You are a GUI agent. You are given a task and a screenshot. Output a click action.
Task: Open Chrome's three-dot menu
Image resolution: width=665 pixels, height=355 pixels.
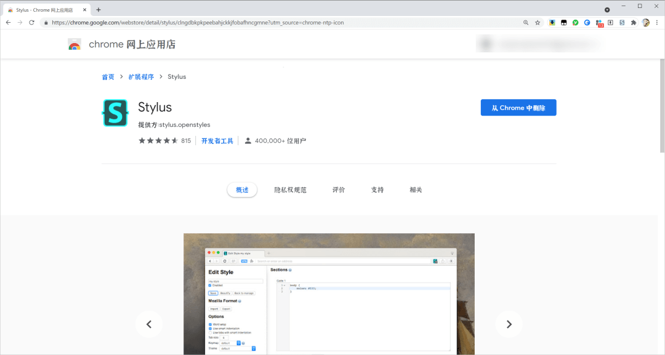657,22
